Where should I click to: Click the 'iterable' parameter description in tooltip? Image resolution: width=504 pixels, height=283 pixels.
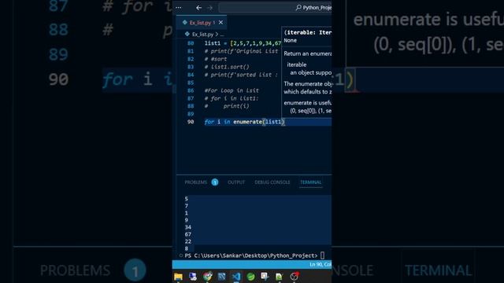coord(297,64)
